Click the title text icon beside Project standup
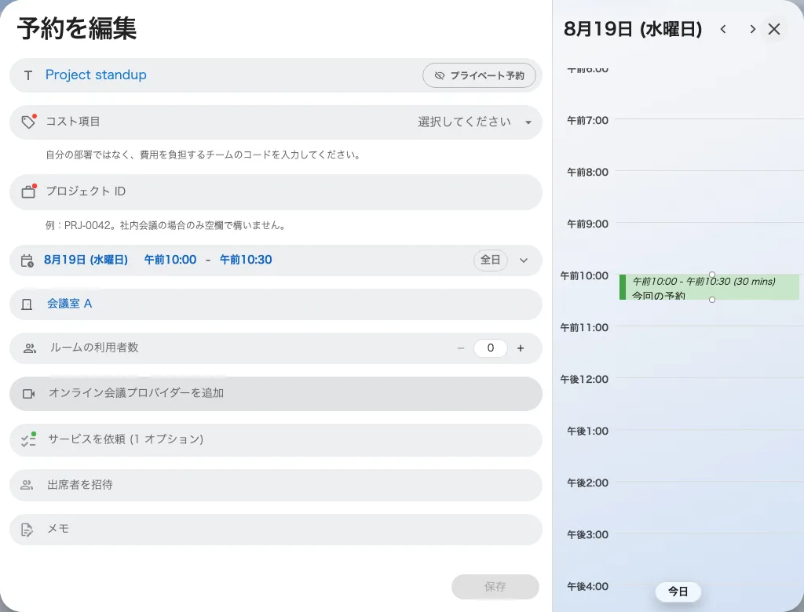This screenshot has height=612, width=804. point(28,75)
